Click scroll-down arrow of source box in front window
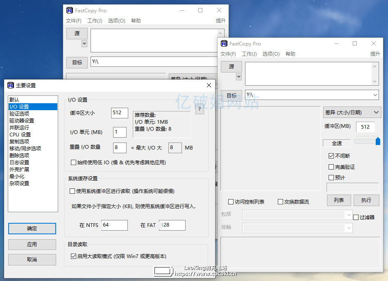The image size is (388, 281). pos(374,82)
